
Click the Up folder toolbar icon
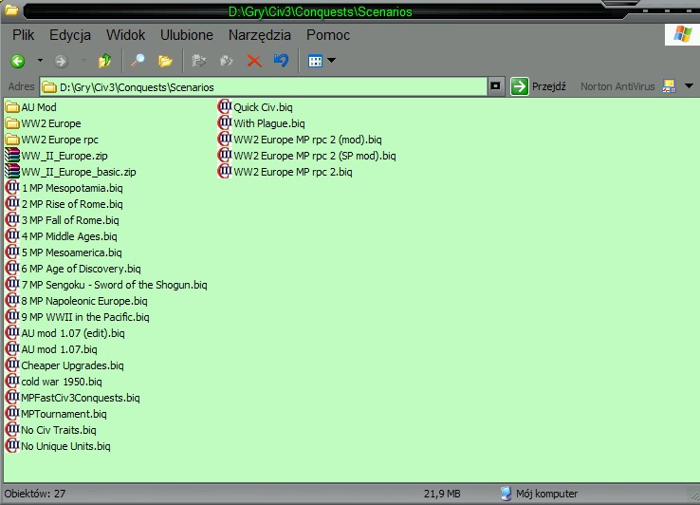105,61
